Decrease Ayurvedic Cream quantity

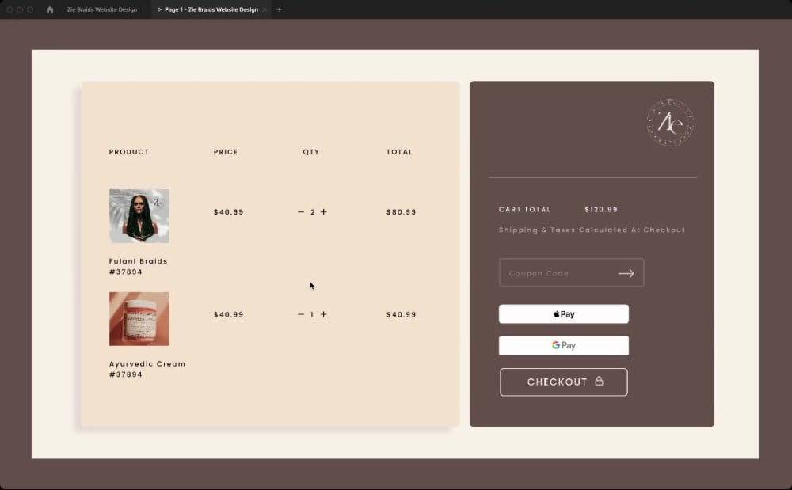(300, 313)
